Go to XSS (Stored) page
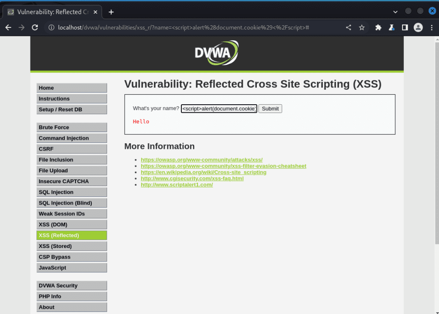Image resolution: width=439 pixels, height=314 pixels. coord(72,246)
